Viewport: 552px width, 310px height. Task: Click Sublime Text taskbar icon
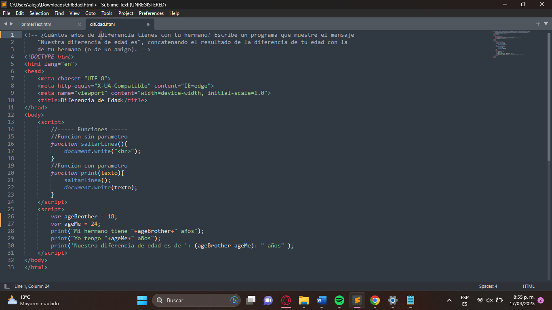(357, 300)
